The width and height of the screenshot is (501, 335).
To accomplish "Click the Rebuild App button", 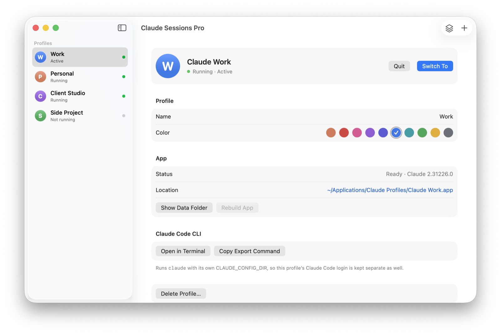I will [x=237, y=208].
